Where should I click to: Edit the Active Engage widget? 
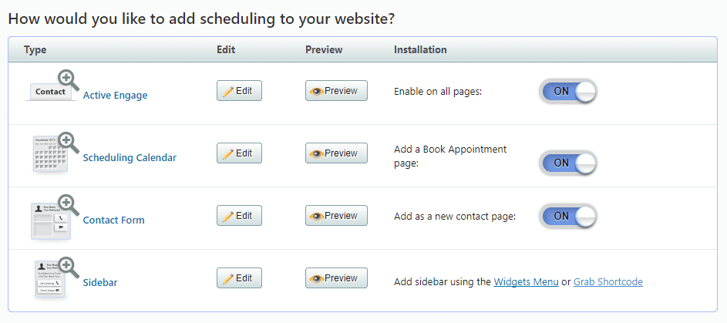click(239, 91)
